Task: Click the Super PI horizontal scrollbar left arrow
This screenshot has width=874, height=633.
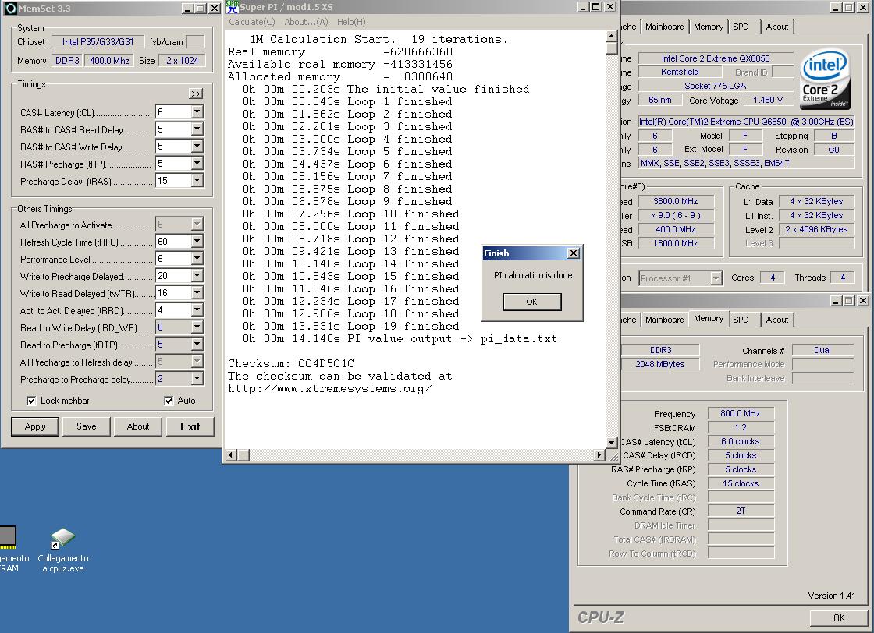Action: click(230, 455)
